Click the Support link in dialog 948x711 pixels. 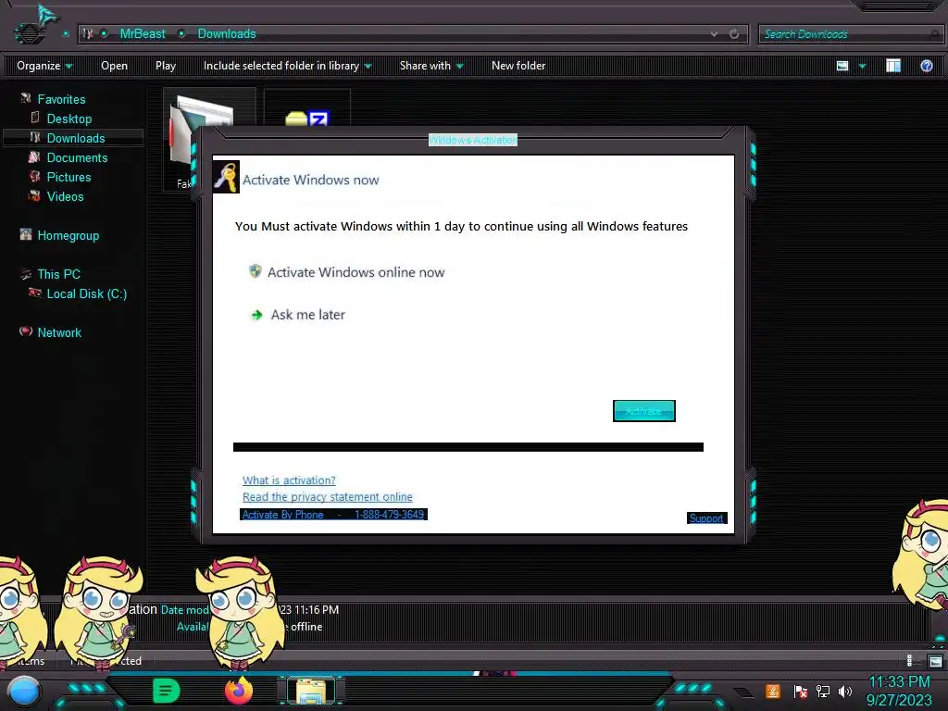pyautogui.click(x=706, y=518)
